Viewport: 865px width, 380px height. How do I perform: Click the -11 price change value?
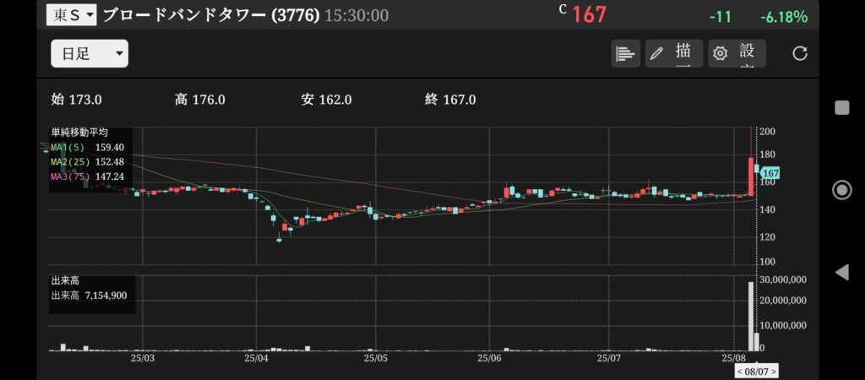tap(721, 17)
